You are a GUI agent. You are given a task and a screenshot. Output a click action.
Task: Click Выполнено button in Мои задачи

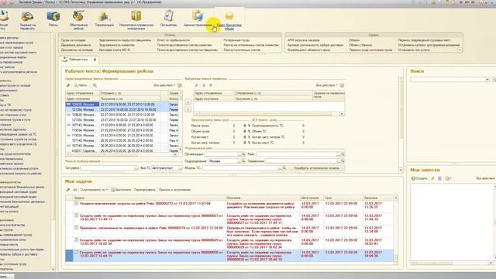(x=121, y=190)
